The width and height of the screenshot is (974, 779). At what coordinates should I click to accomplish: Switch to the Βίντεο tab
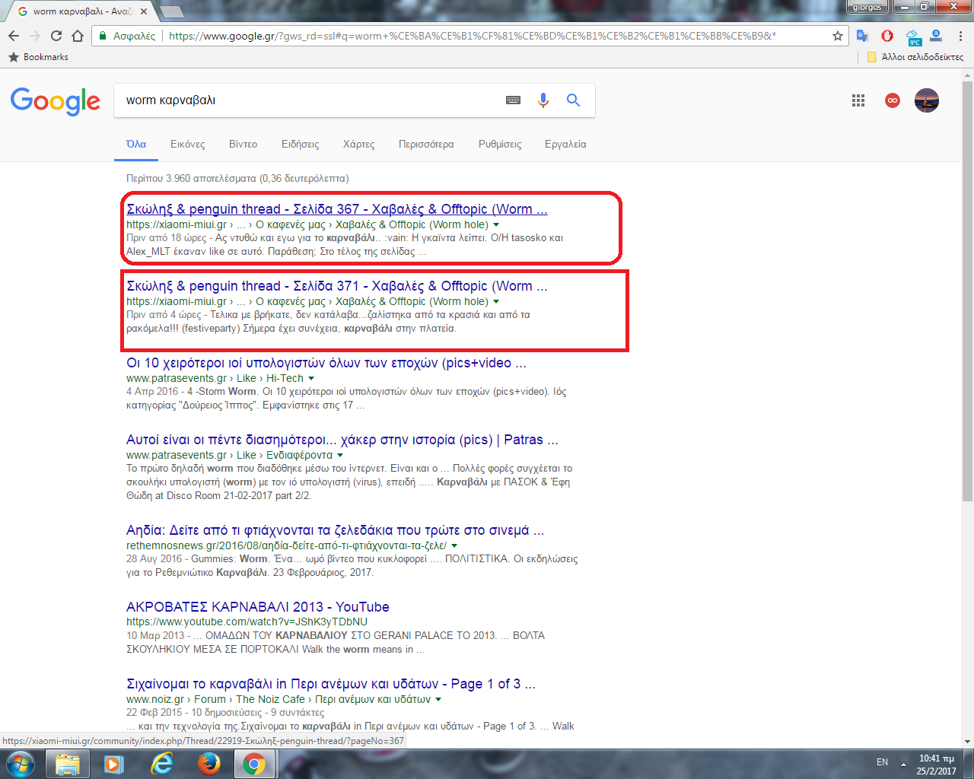(243, 144)
